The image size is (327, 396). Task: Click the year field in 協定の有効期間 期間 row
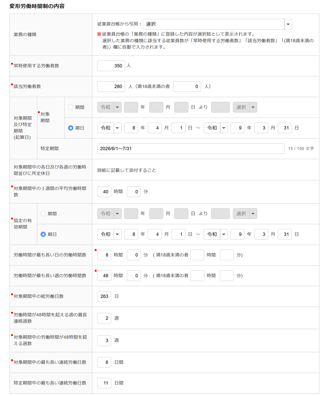coord(131,214)
